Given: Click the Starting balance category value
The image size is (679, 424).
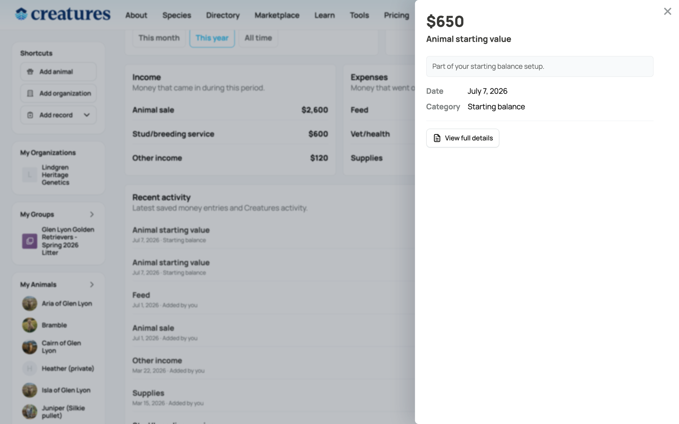Looking at the screenshot, I should coord(496,107).
